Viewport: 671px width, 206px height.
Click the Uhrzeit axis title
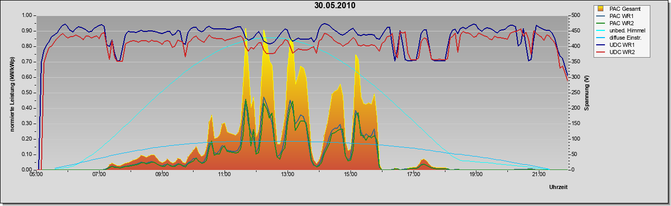[x=559, y=187]
